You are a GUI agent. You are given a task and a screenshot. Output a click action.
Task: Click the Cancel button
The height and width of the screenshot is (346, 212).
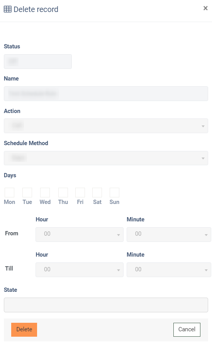tap(187, 330)
